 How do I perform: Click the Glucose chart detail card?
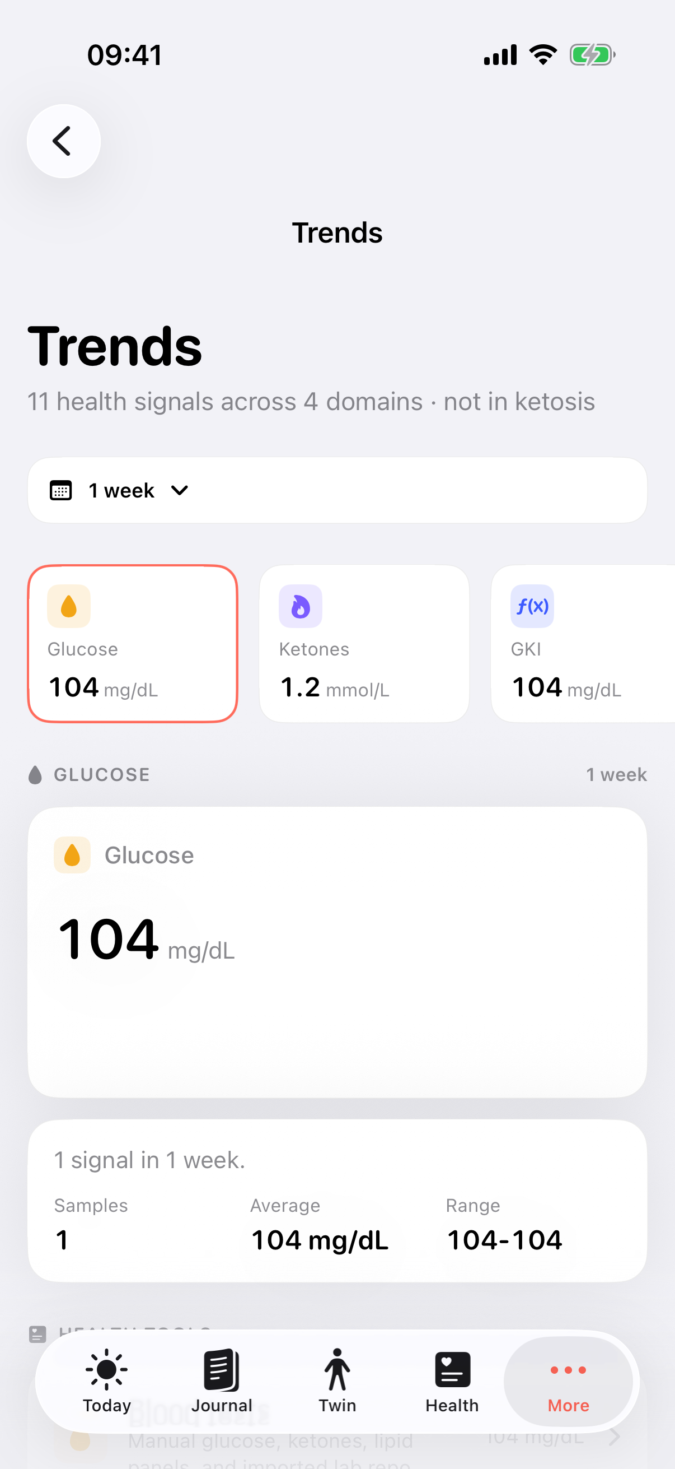point(337,952)
